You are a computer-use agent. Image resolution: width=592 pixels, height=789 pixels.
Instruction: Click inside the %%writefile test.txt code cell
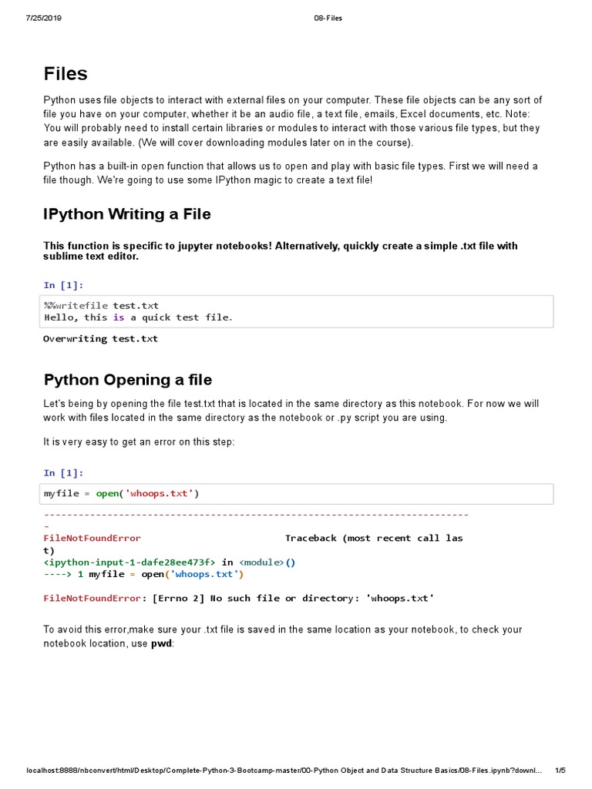pos(297,311)
